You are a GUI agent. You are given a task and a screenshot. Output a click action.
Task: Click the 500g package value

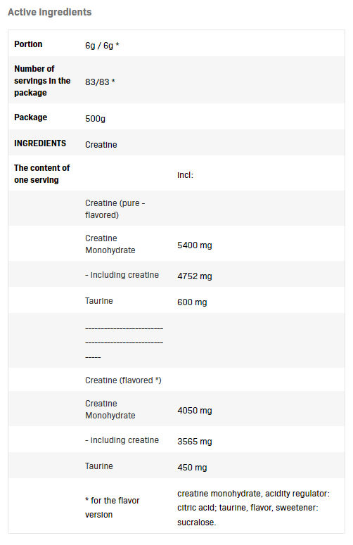(95, 119)
